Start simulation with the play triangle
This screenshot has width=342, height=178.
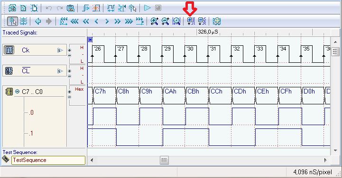tap(148, 8)
